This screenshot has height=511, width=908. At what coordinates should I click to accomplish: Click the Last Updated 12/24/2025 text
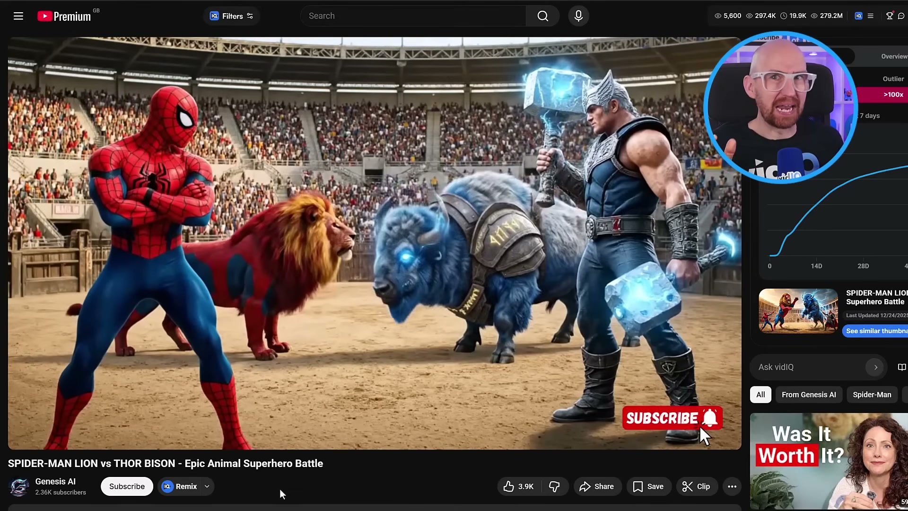877,315
